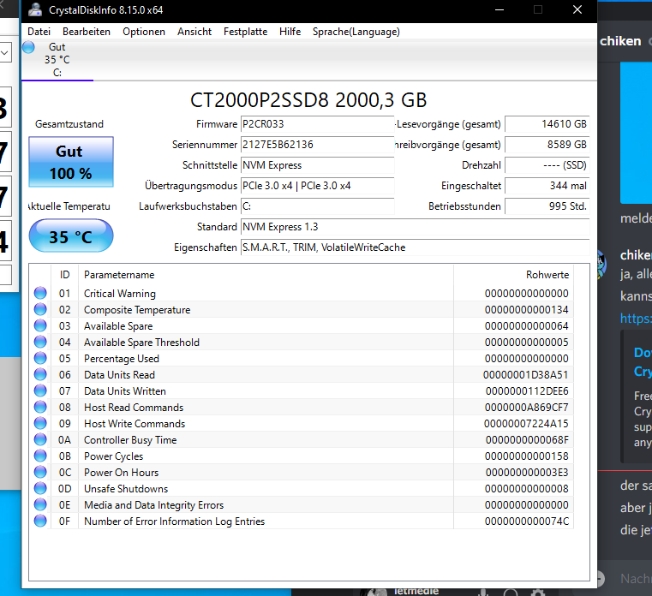This screenshot has width=652, height=596.
Task: Click the status orb of Percentage Used row
Action: click(40, 358)
